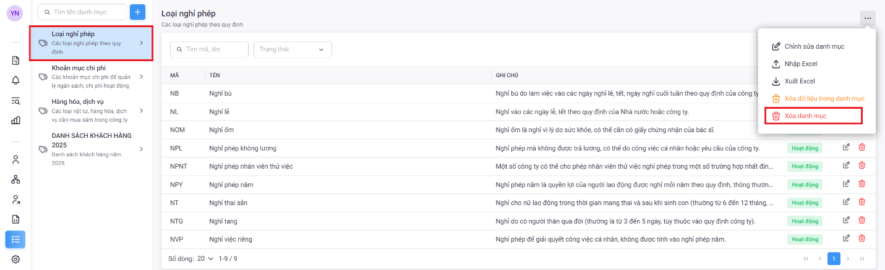The height and width of the screenshot is (270, 885).
Task: Expand the Khoản mục chi phí category
Action: point(141,77)
